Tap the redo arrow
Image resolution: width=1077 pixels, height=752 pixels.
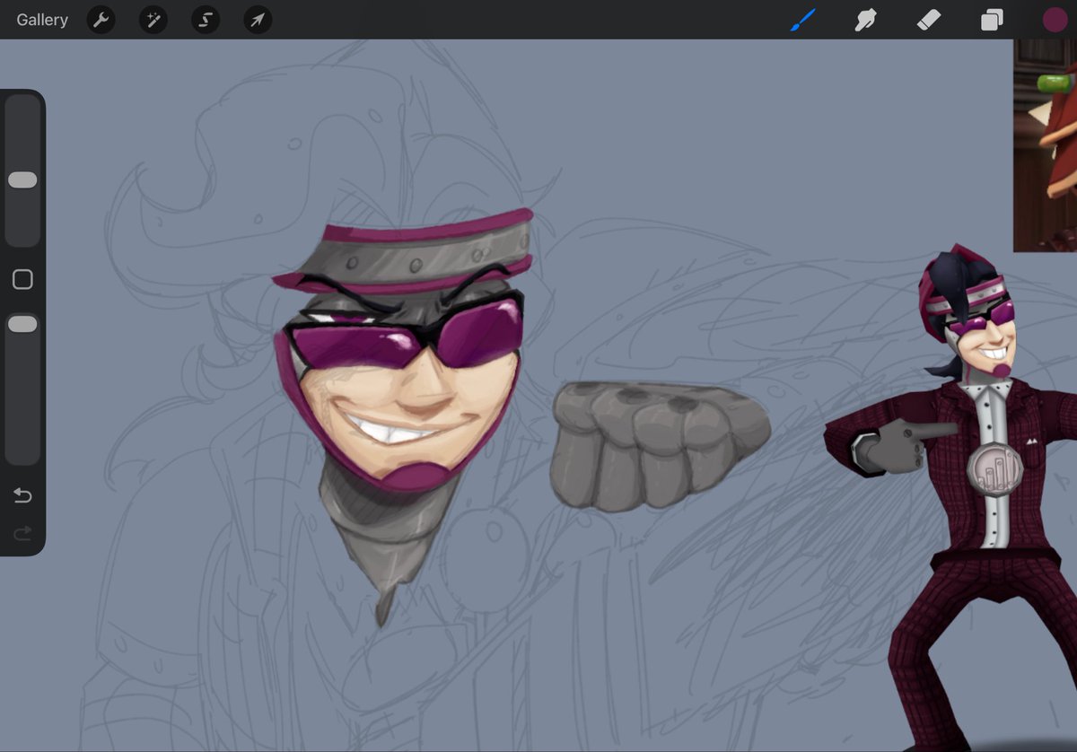click(22, 533)
